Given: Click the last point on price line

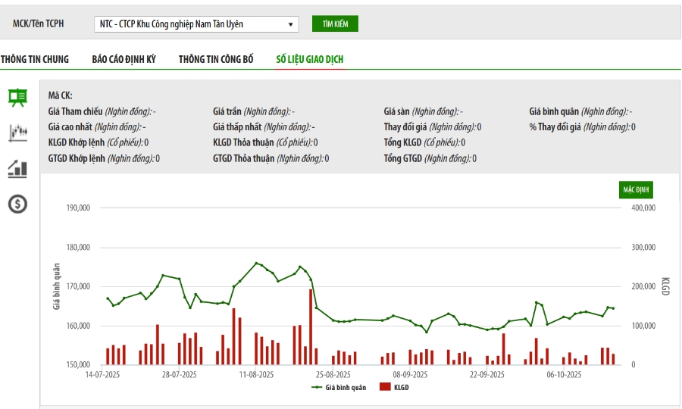Looking at the screenshot, I should click(613, 308).
